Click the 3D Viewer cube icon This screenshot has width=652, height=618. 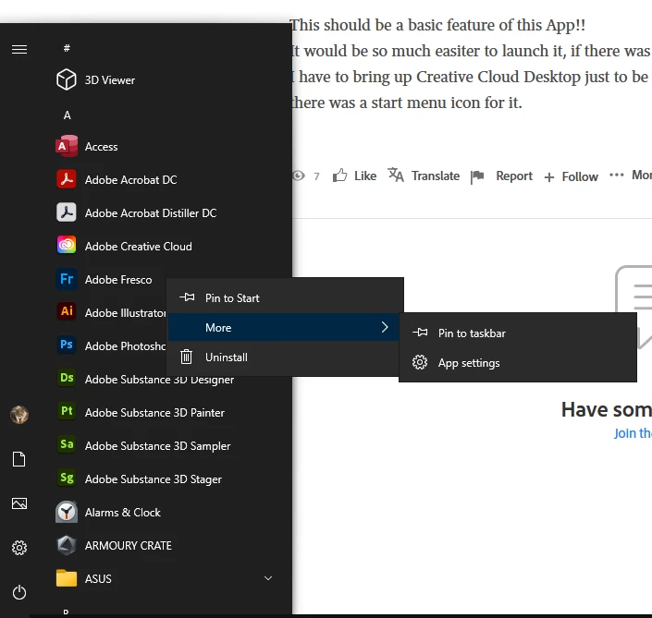pos(66,79)
